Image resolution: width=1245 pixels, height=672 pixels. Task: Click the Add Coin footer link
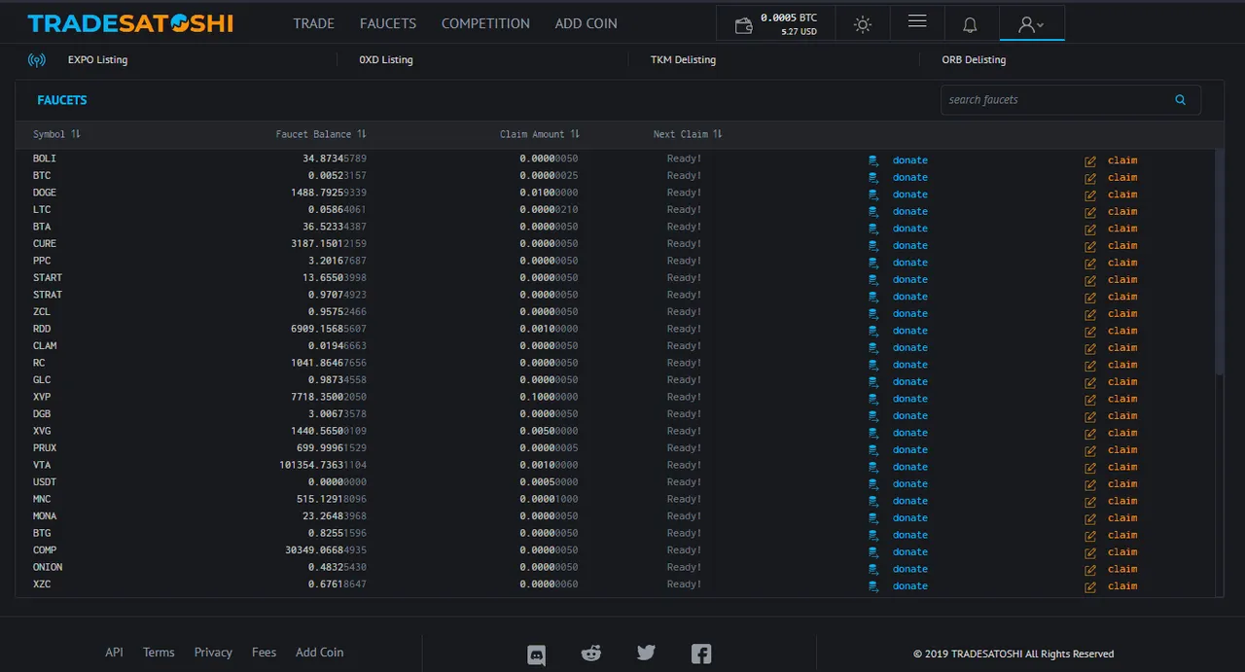(x=319, y=653)
